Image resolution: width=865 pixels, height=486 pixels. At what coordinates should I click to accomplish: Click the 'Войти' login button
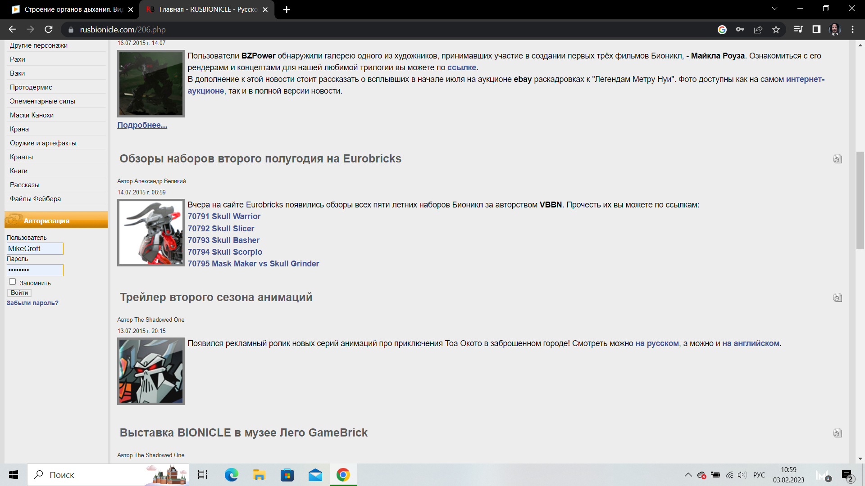coord(19,292)
